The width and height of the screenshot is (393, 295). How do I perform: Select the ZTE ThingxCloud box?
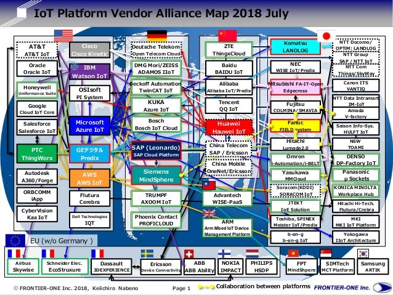[229, 50]
